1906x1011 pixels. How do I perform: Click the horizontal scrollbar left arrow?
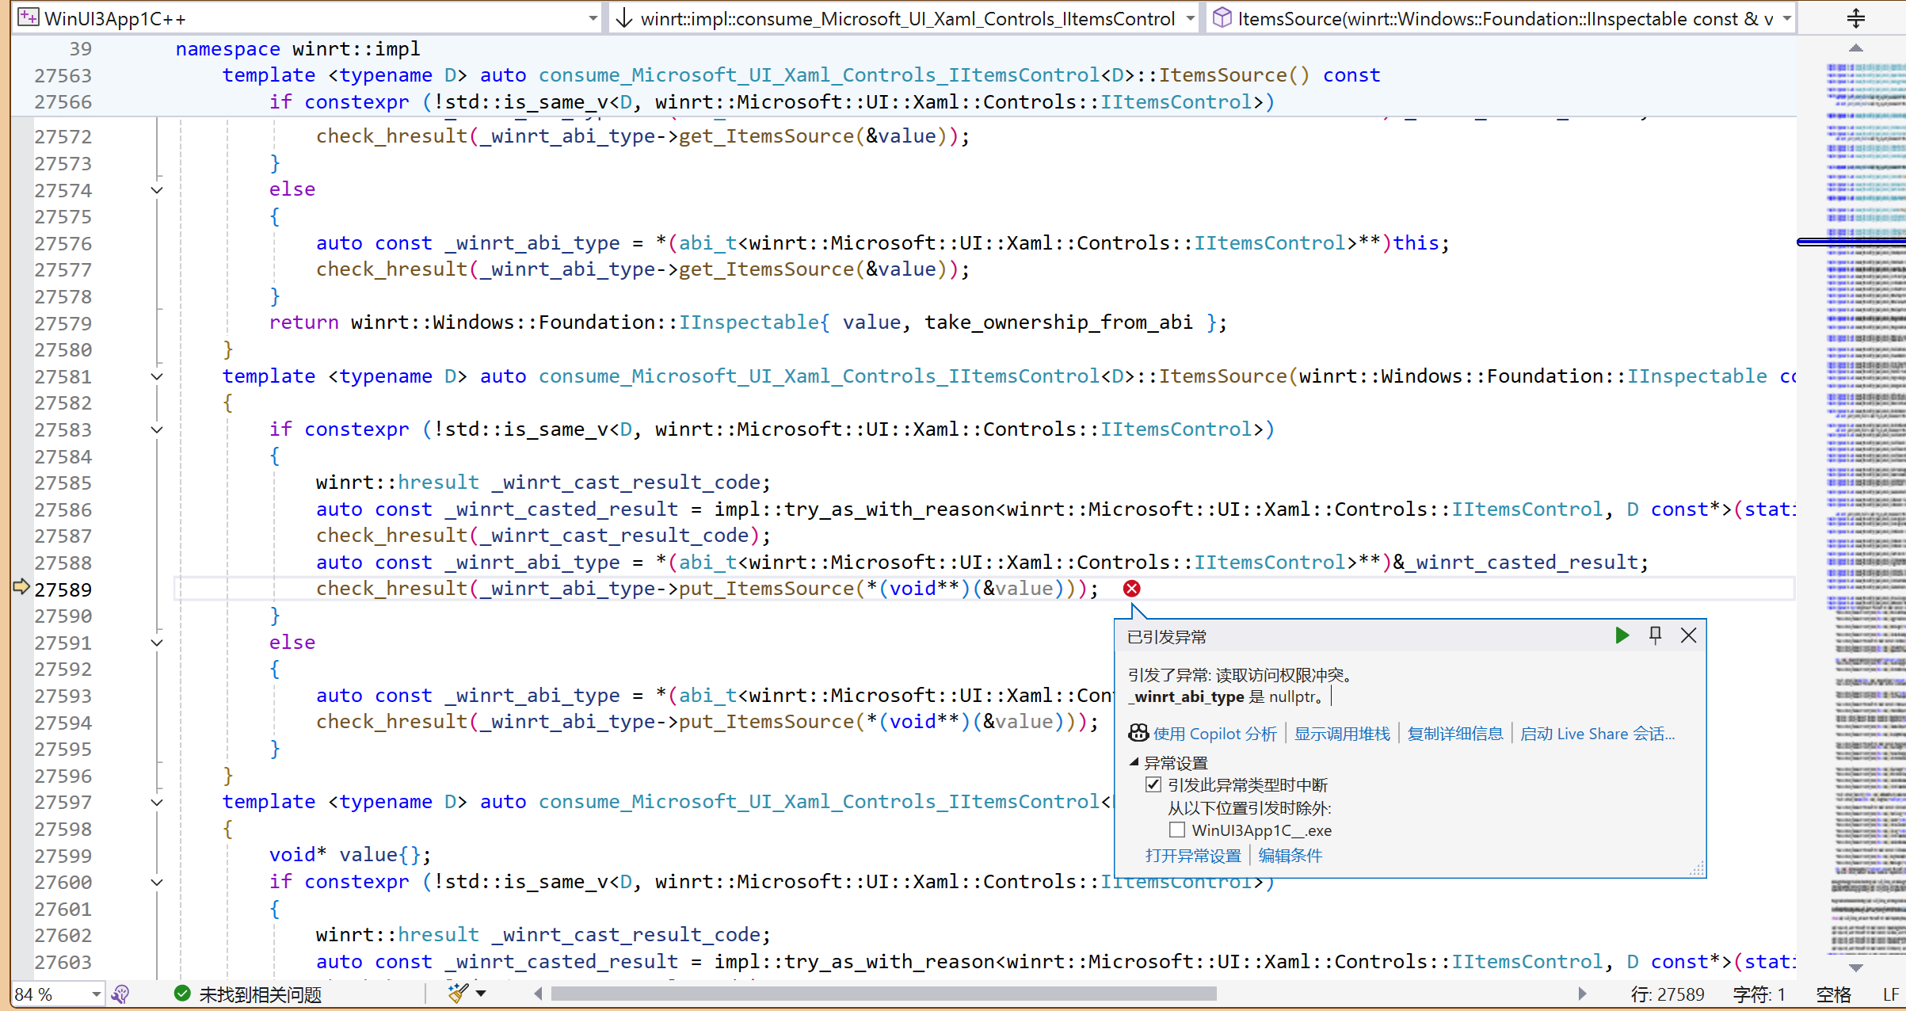538,994
